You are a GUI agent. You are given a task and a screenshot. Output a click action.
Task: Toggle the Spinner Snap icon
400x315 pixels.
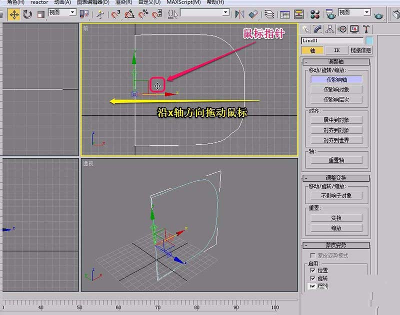click(x=157, y=14)
